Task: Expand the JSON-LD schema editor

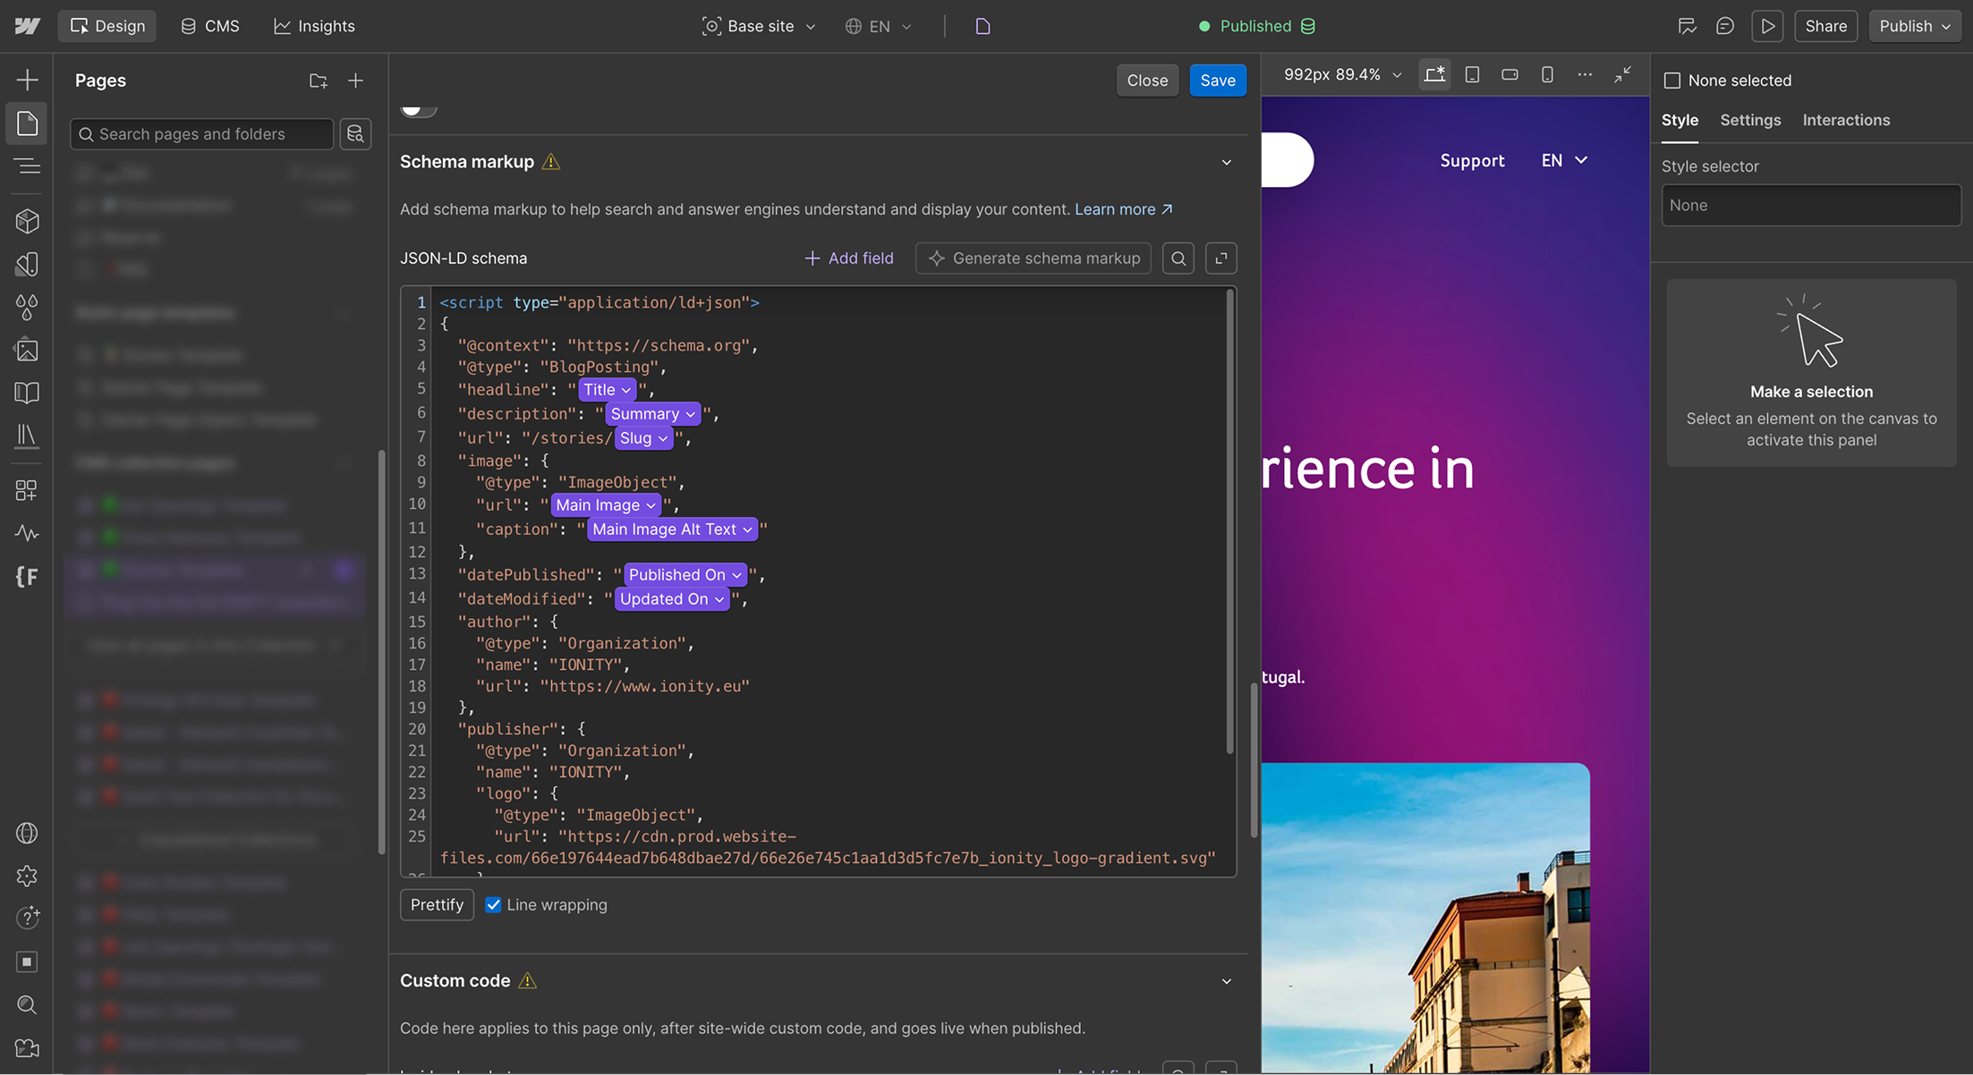Action: pyautogui.click(x=1221, y=258)
